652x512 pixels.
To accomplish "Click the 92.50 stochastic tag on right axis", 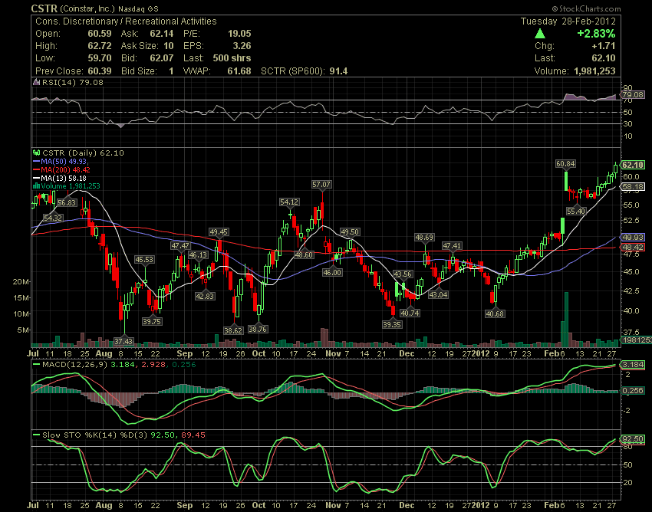I will click(x=633, y=439).
